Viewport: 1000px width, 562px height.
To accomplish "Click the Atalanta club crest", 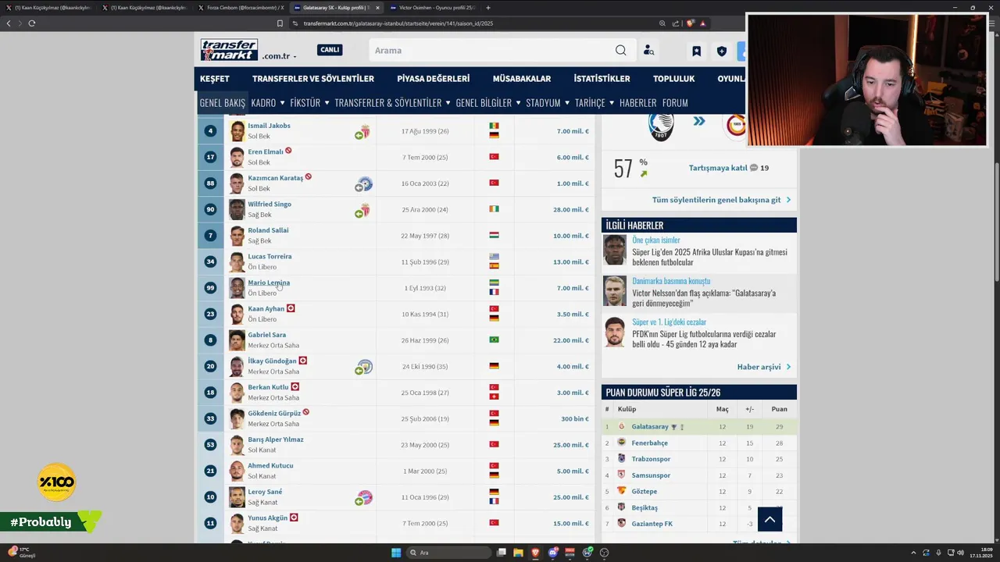I will (x=661, y=125).
